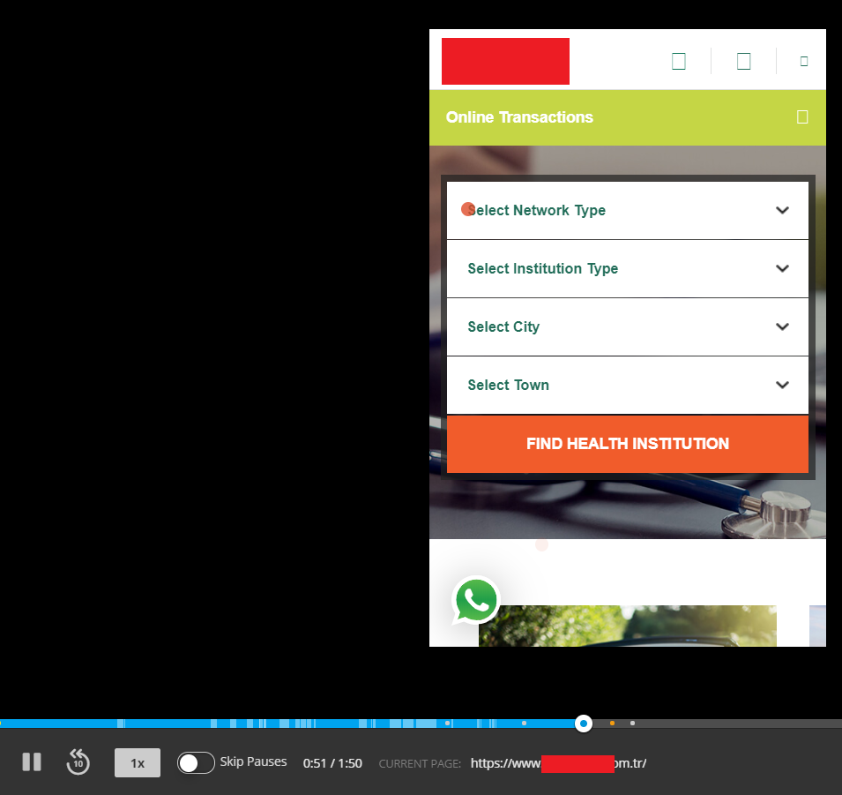This screenshot has width=842, height=795.
Task: Jump to the orange timeline marker
Action: coord(612,724)
